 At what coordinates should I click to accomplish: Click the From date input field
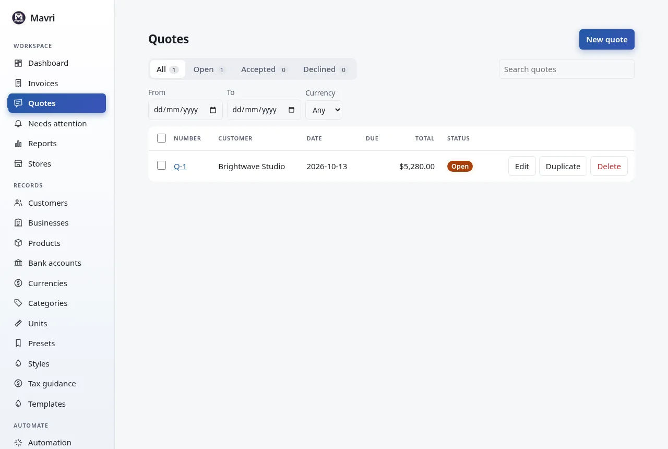(x=185, y=110)
